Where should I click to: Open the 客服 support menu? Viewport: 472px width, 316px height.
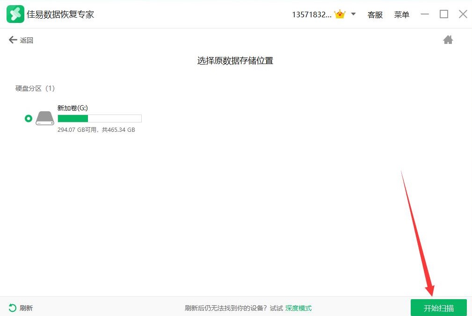(375, 15)
